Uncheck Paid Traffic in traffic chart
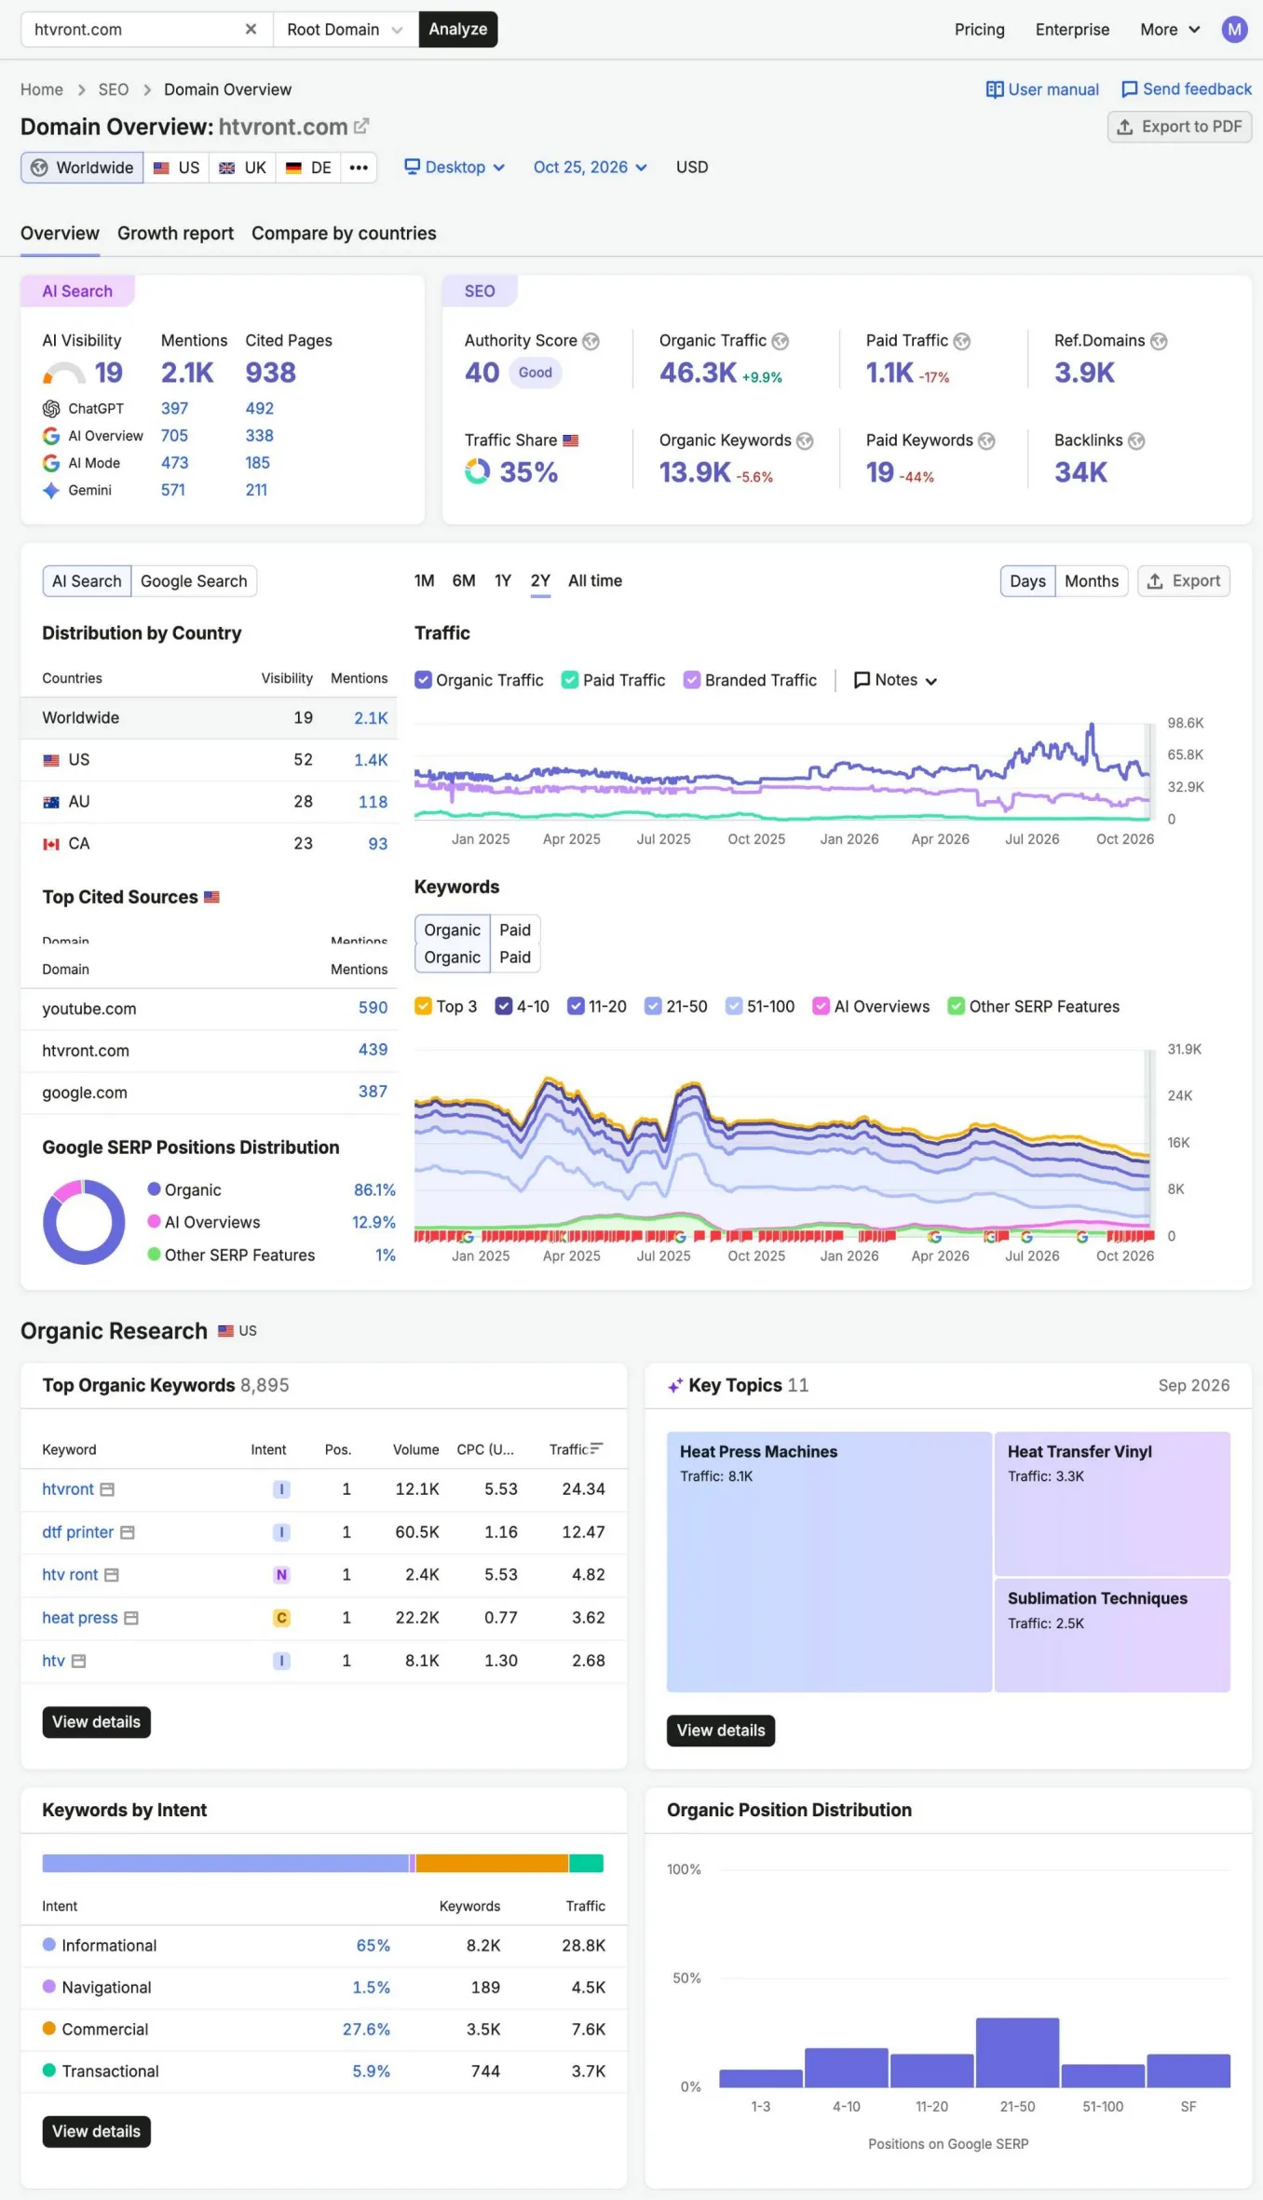Screen dimensions: 1263x2200 point(570,680)
